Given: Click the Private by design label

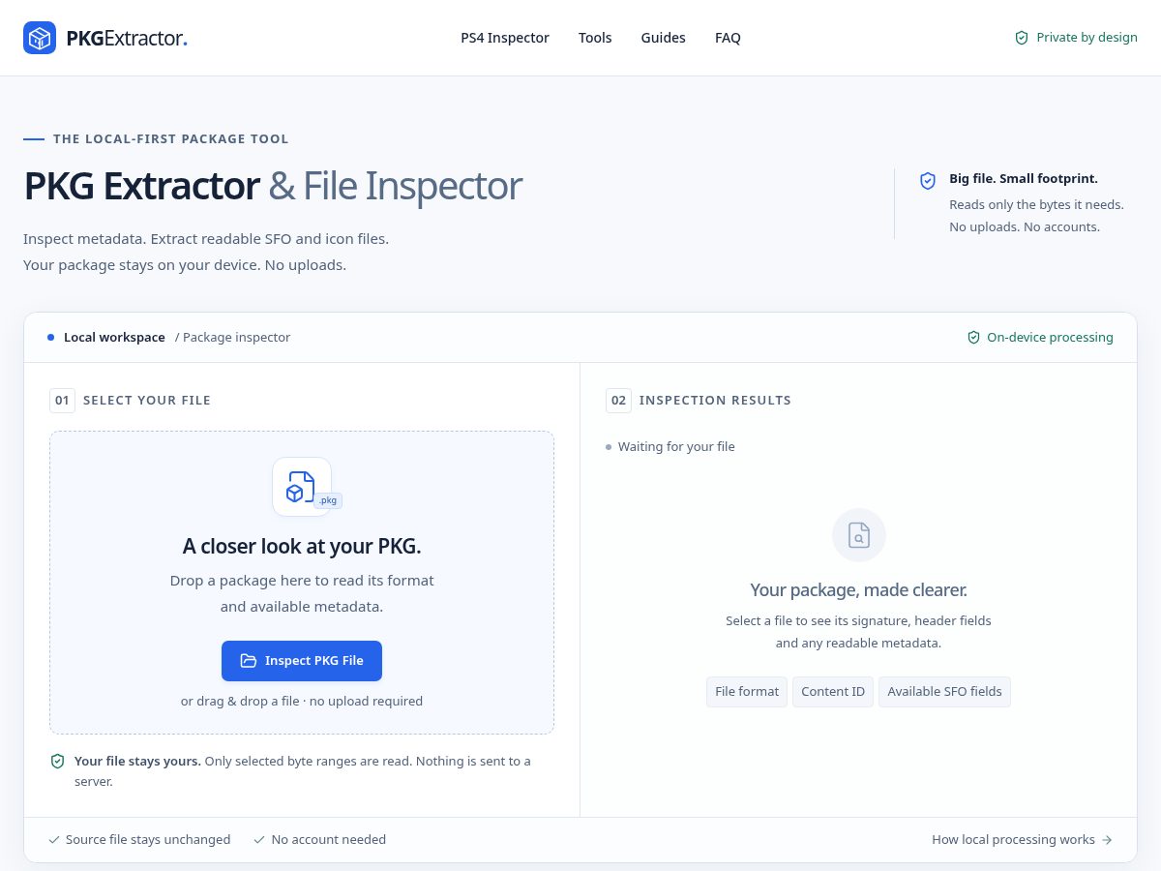Looking at the screenshot, I should (x=1087, y=38).
